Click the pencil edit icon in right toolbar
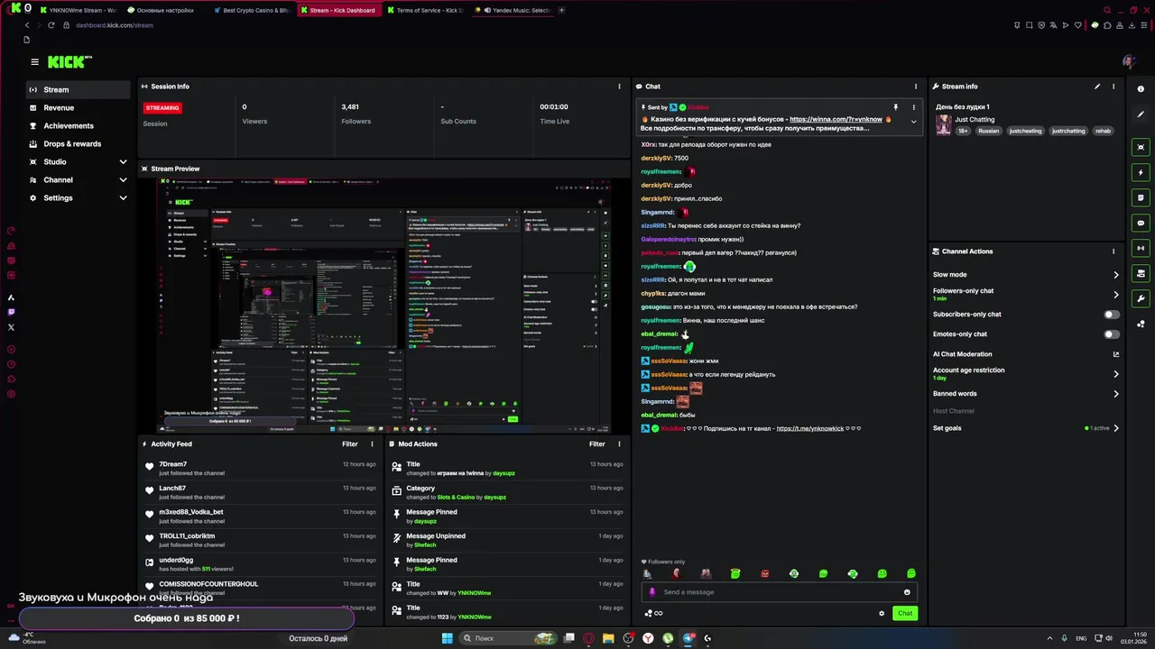 tap(1141, 115)
